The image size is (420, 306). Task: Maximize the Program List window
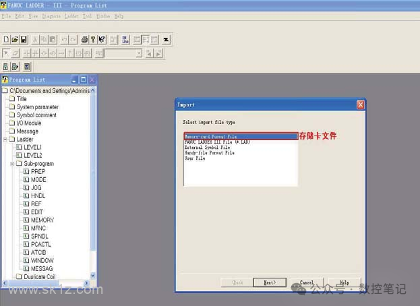point(84,80)
